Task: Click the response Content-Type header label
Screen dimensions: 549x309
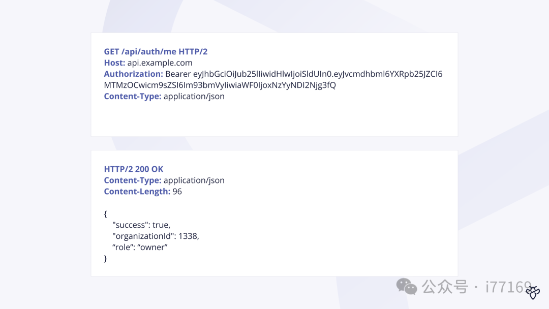Action: click(132, 180)
